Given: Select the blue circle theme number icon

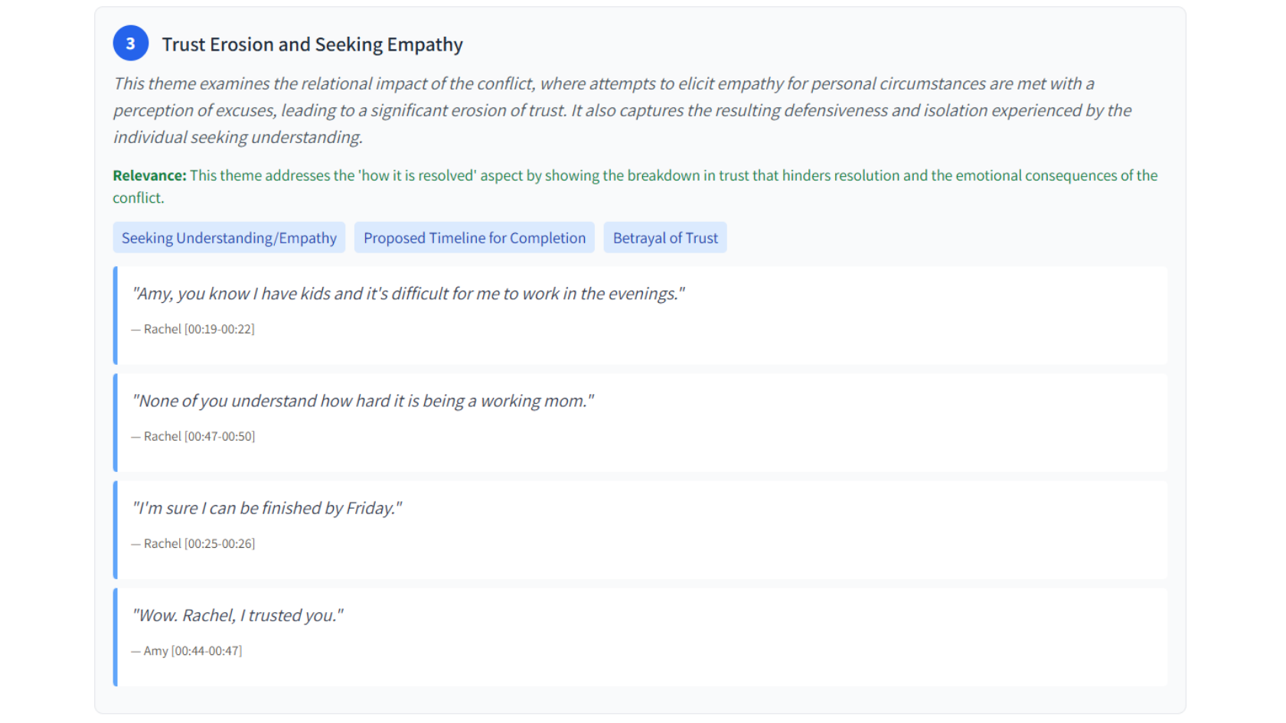Looking at the screenshot, I should 130,43.
